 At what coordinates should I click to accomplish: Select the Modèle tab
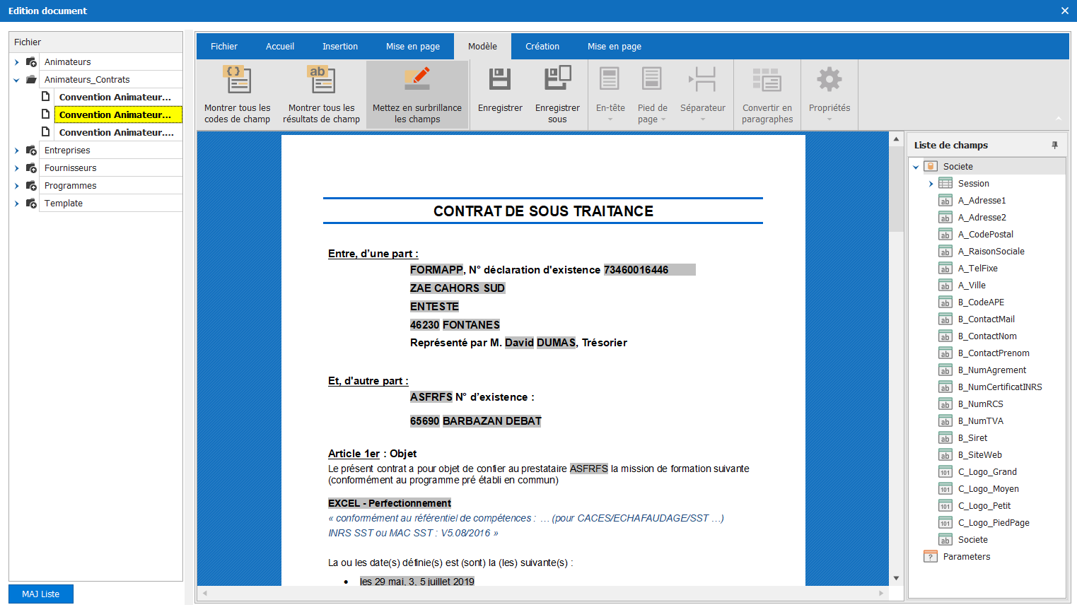[482, 47]
